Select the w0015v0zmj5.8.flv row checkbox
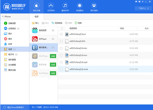 coord(61,41)
